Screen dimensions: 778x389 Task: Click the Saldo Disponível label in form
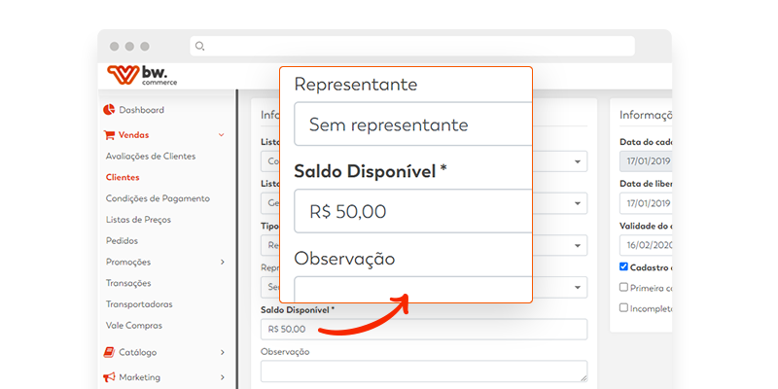click(298, 310)
